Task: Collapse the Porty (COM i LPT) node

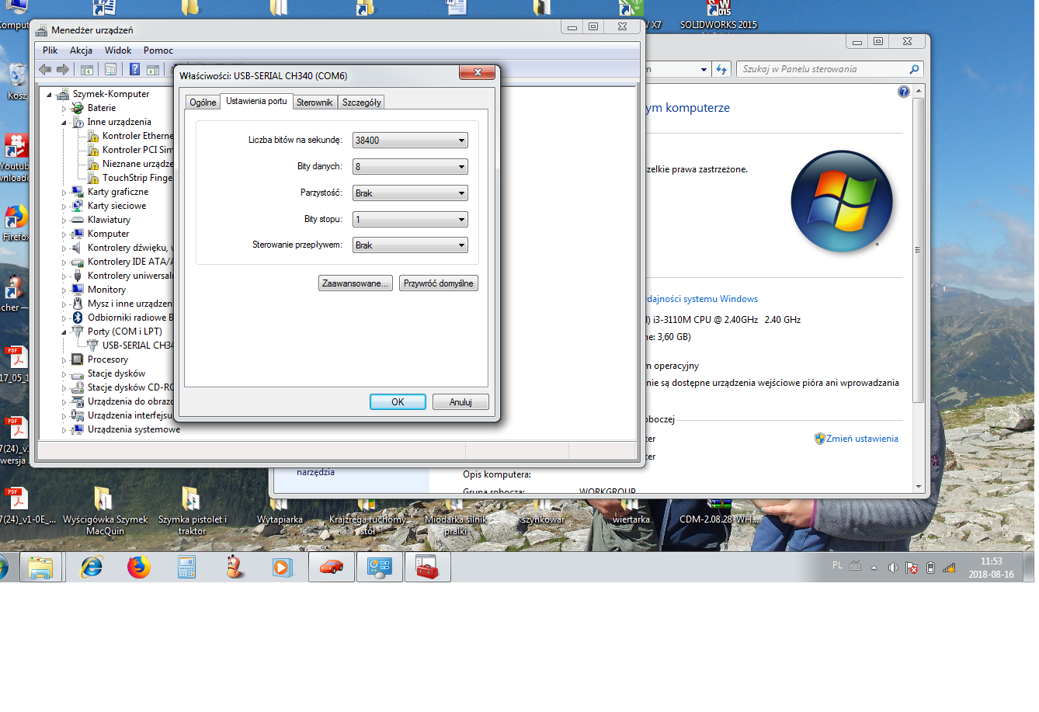Action: (64, 332)
